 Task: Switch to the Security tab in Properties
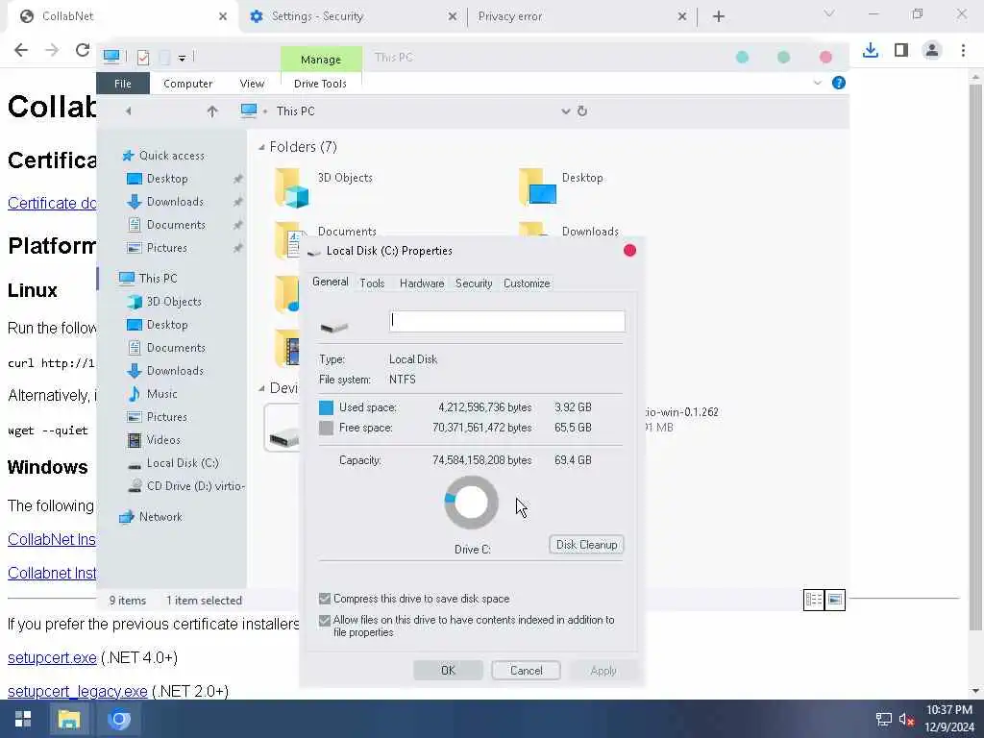tap(474, 283)
